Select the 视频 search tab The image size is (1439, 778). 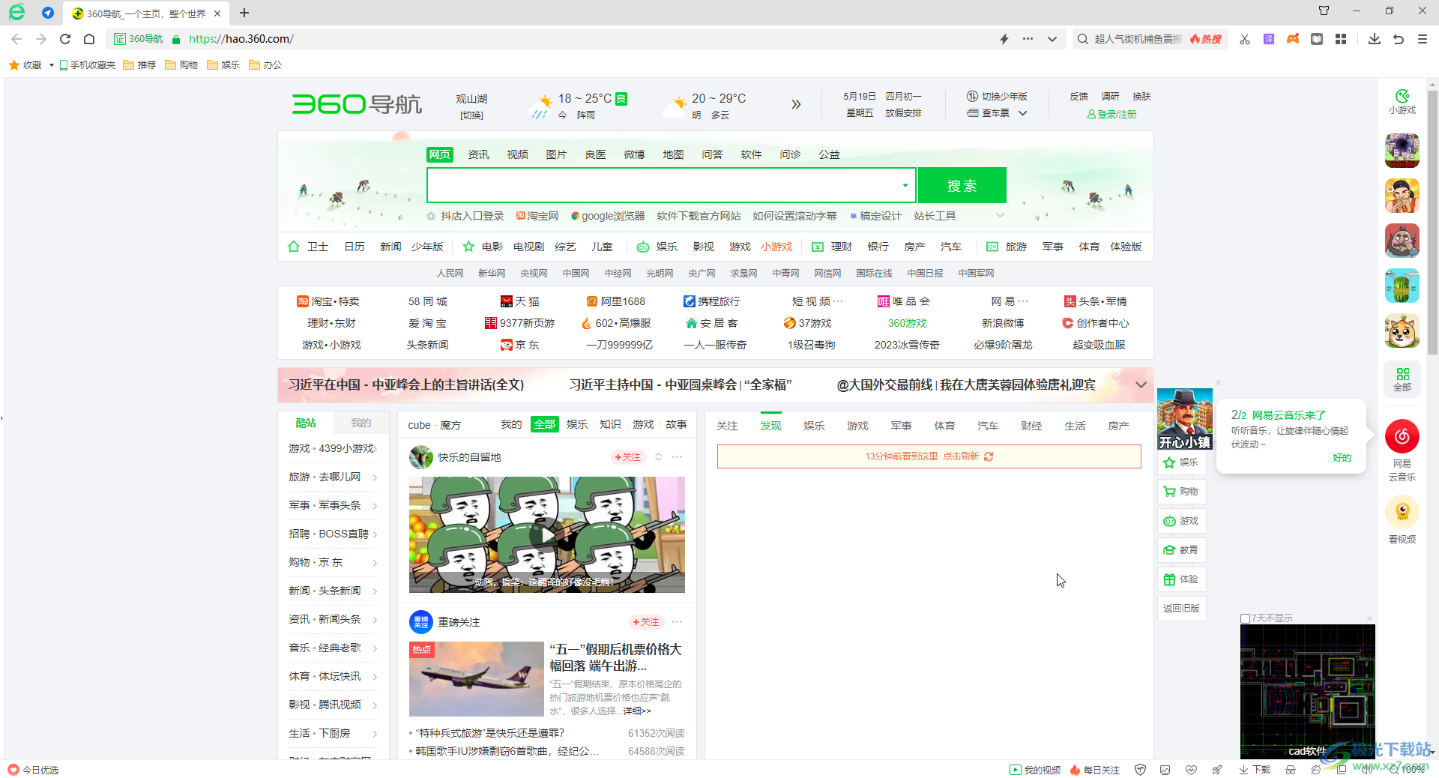[517, 154]
